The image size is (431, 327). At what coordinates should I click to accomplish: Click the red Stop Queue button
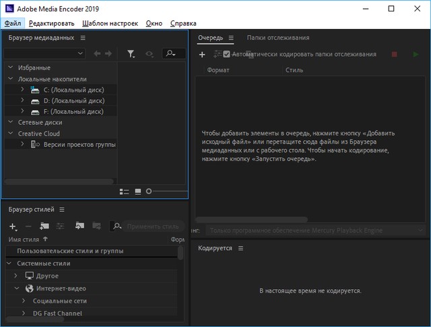[x=395, y=54]
